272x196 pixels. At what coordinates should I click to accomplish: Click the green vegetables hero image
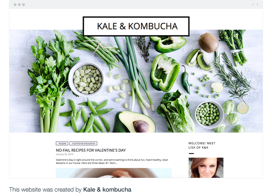(x=136, y=81)
